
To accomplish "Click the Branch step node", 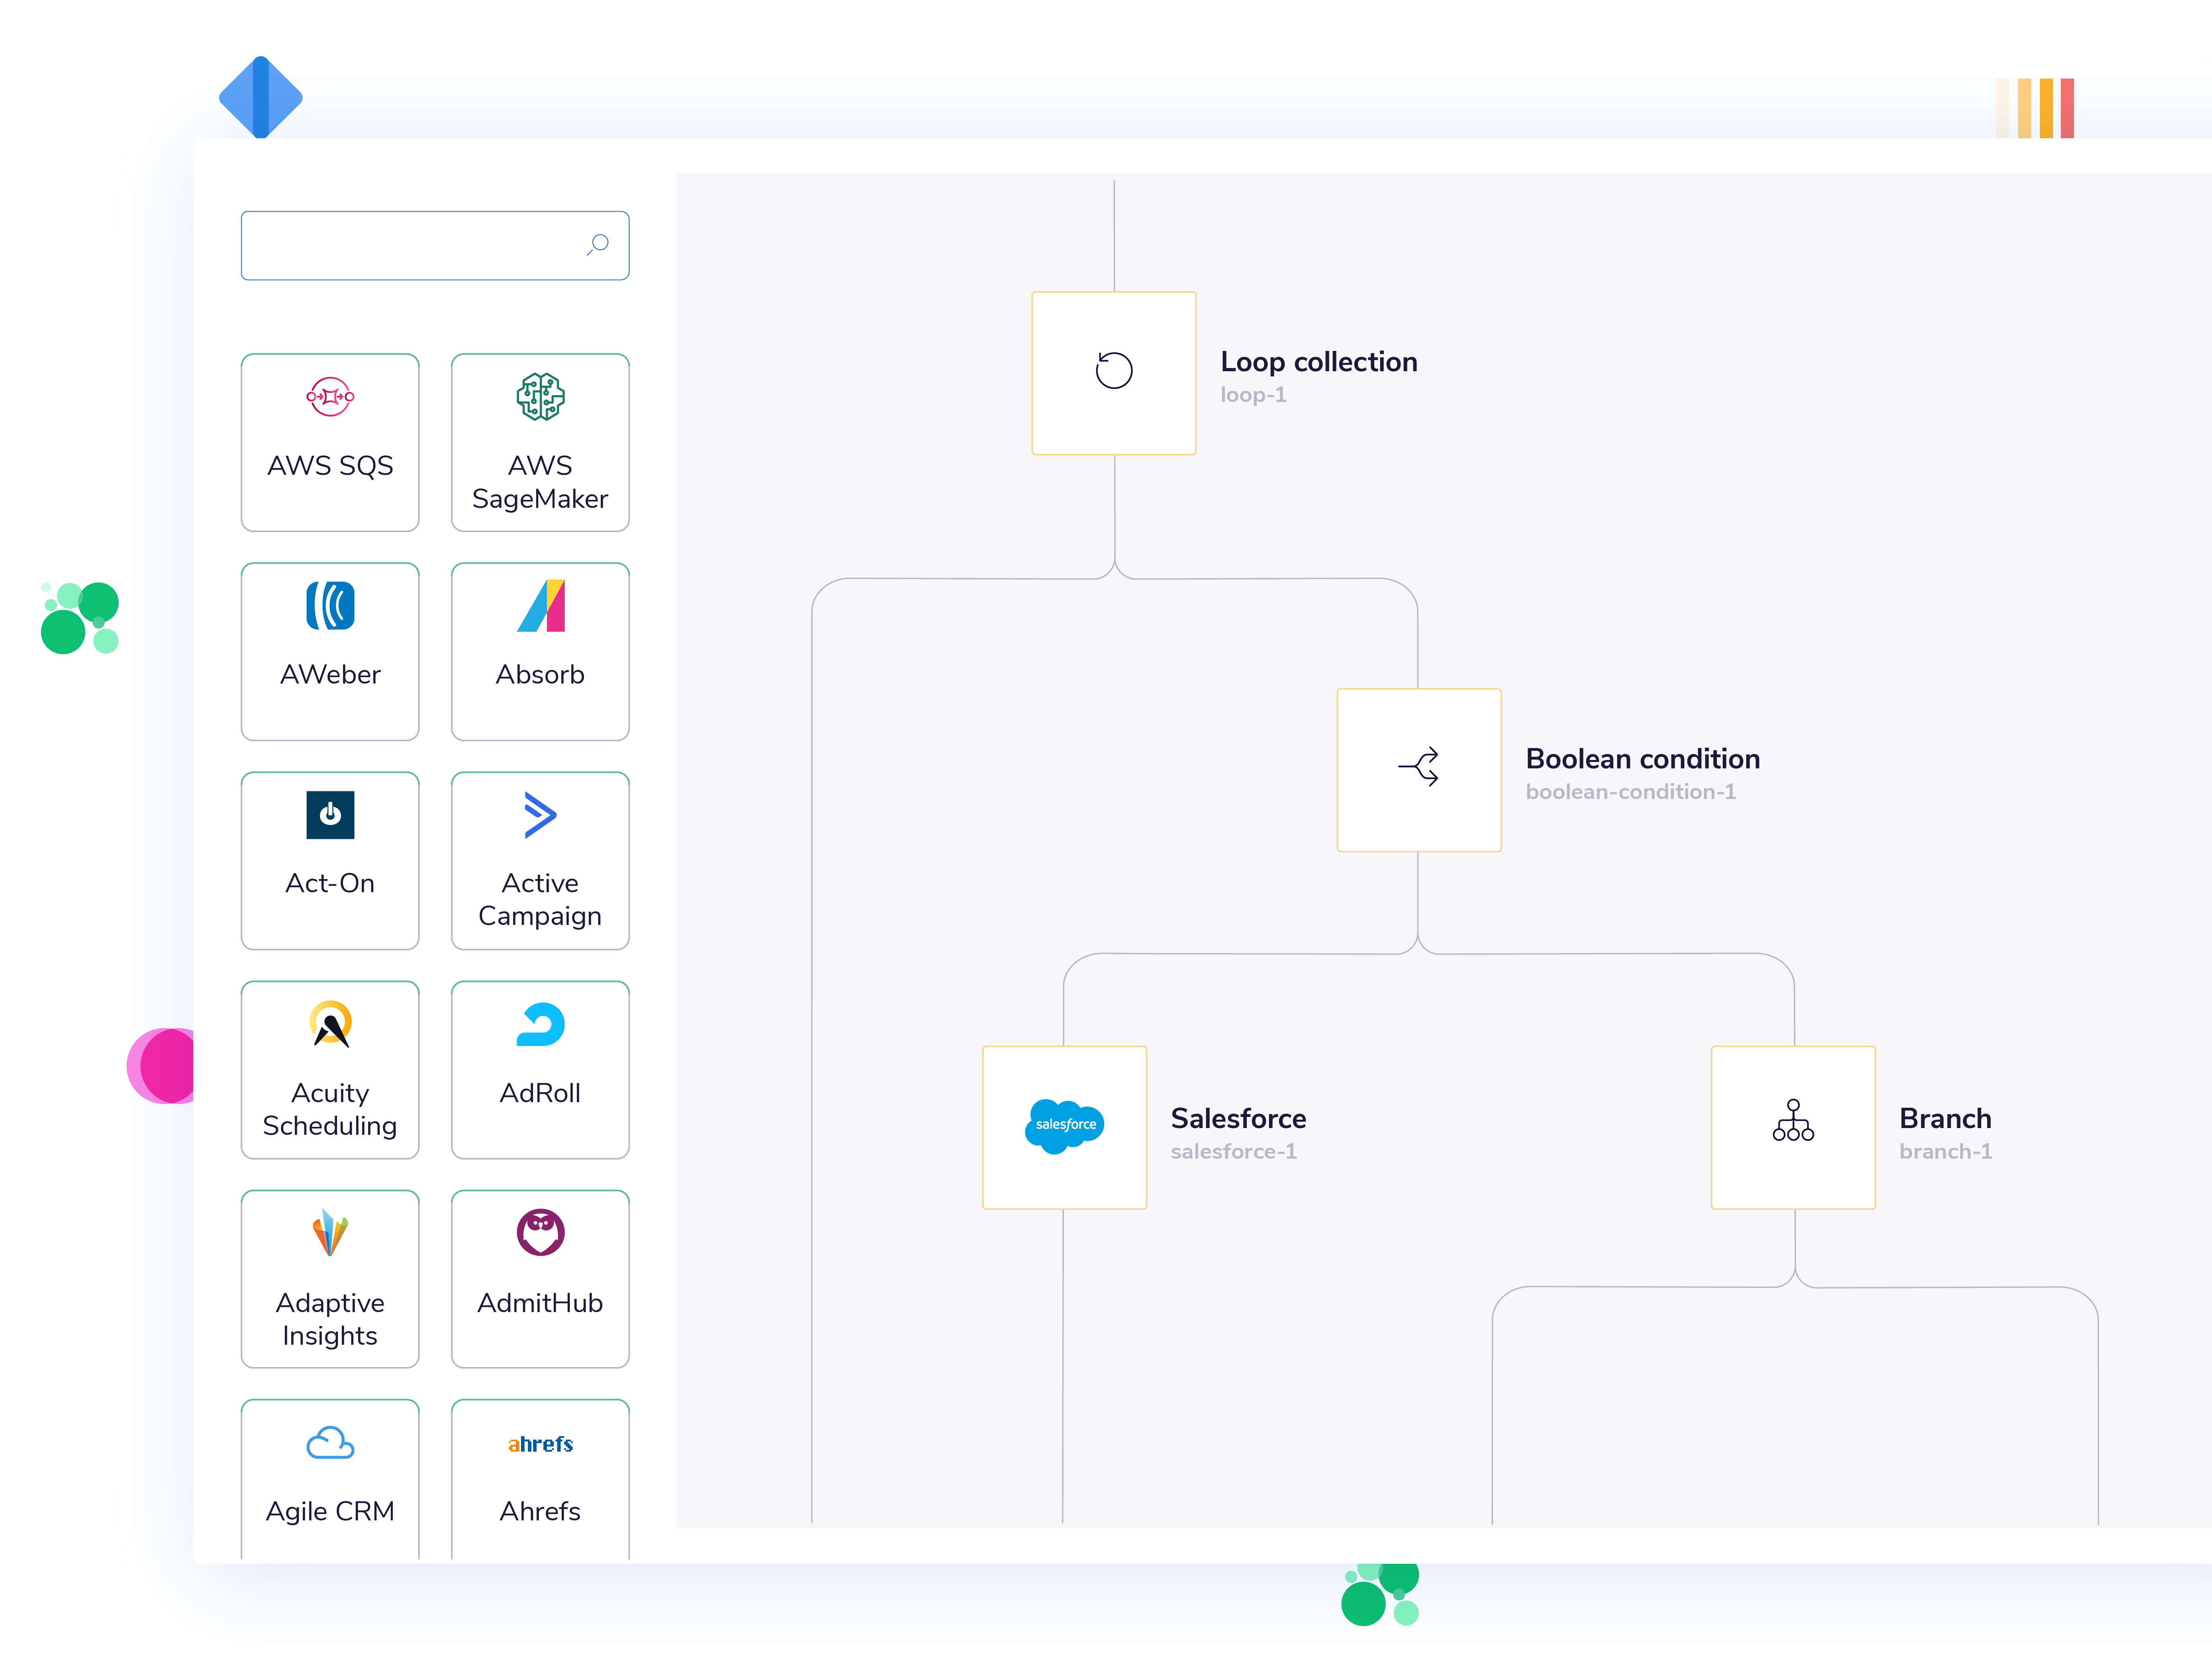I will coord(1792,1127).
